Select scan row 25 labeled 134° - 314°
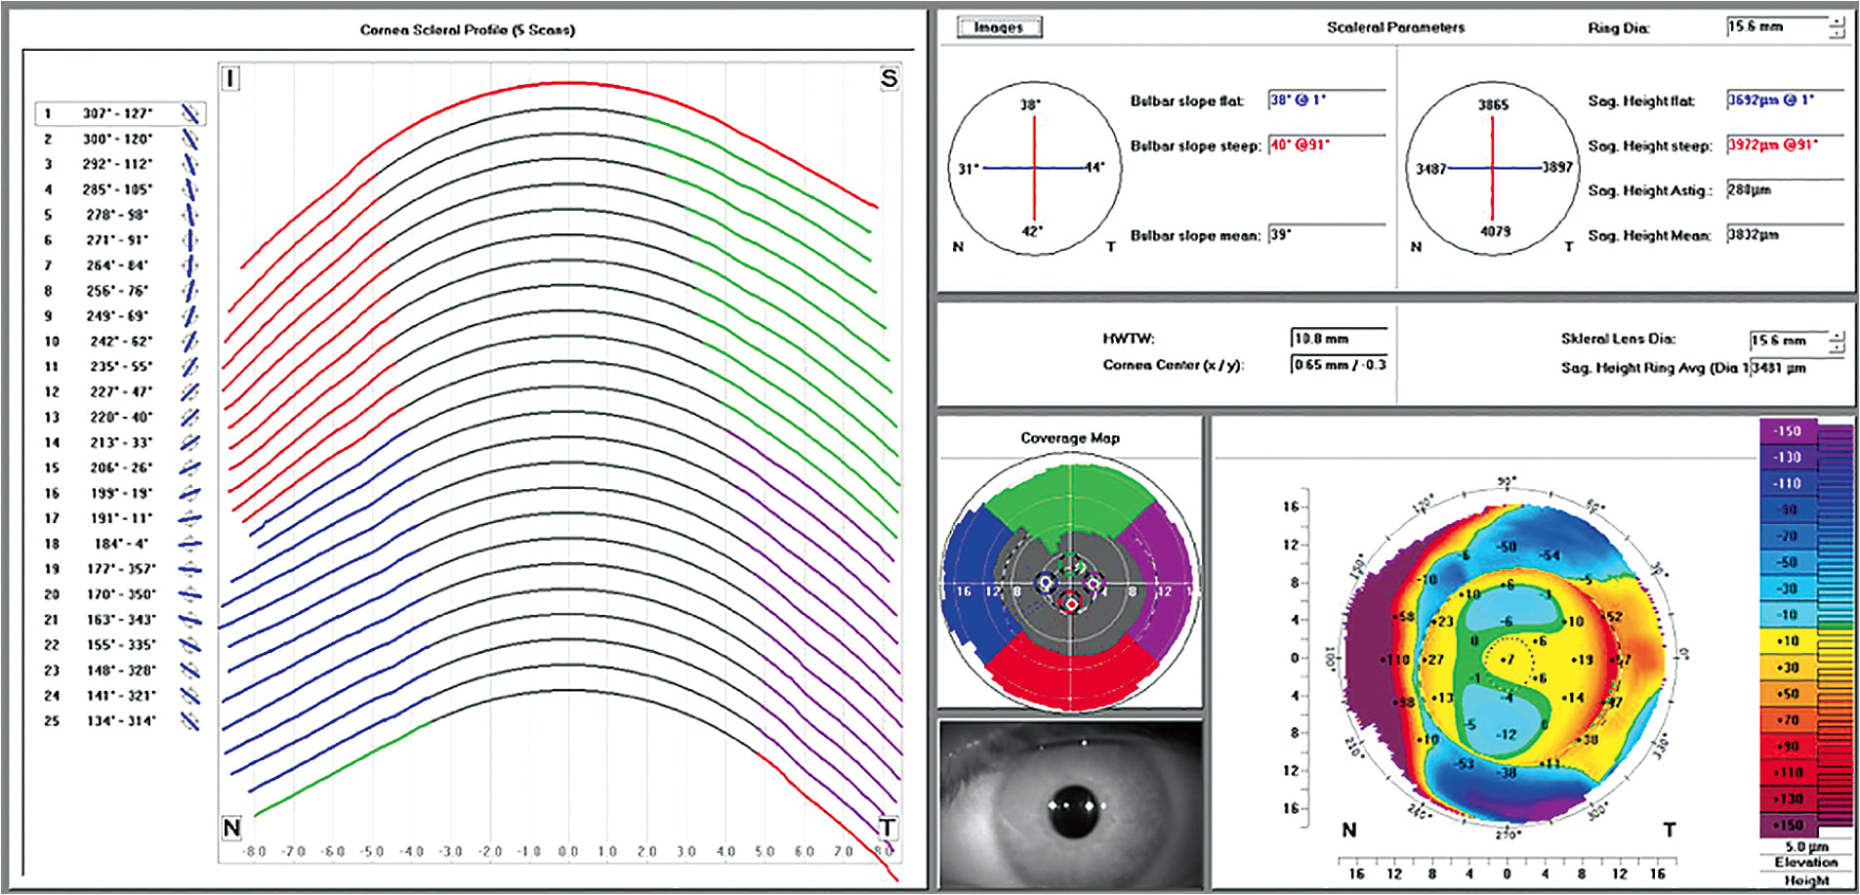The height and width of the screenshot is (895, 1860). click(x=120, y=721)
